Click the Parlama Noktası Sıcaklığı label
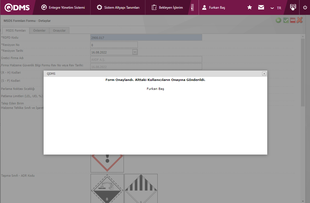 pos(18,89)
